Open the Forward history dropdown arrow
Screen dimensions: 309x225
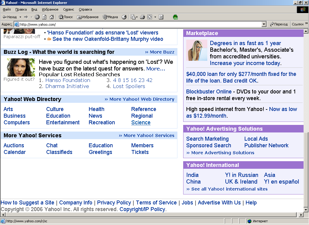point(31,17)
